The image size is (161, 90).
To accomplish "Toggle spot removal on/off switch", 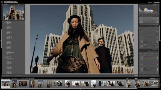I will 140,24.
